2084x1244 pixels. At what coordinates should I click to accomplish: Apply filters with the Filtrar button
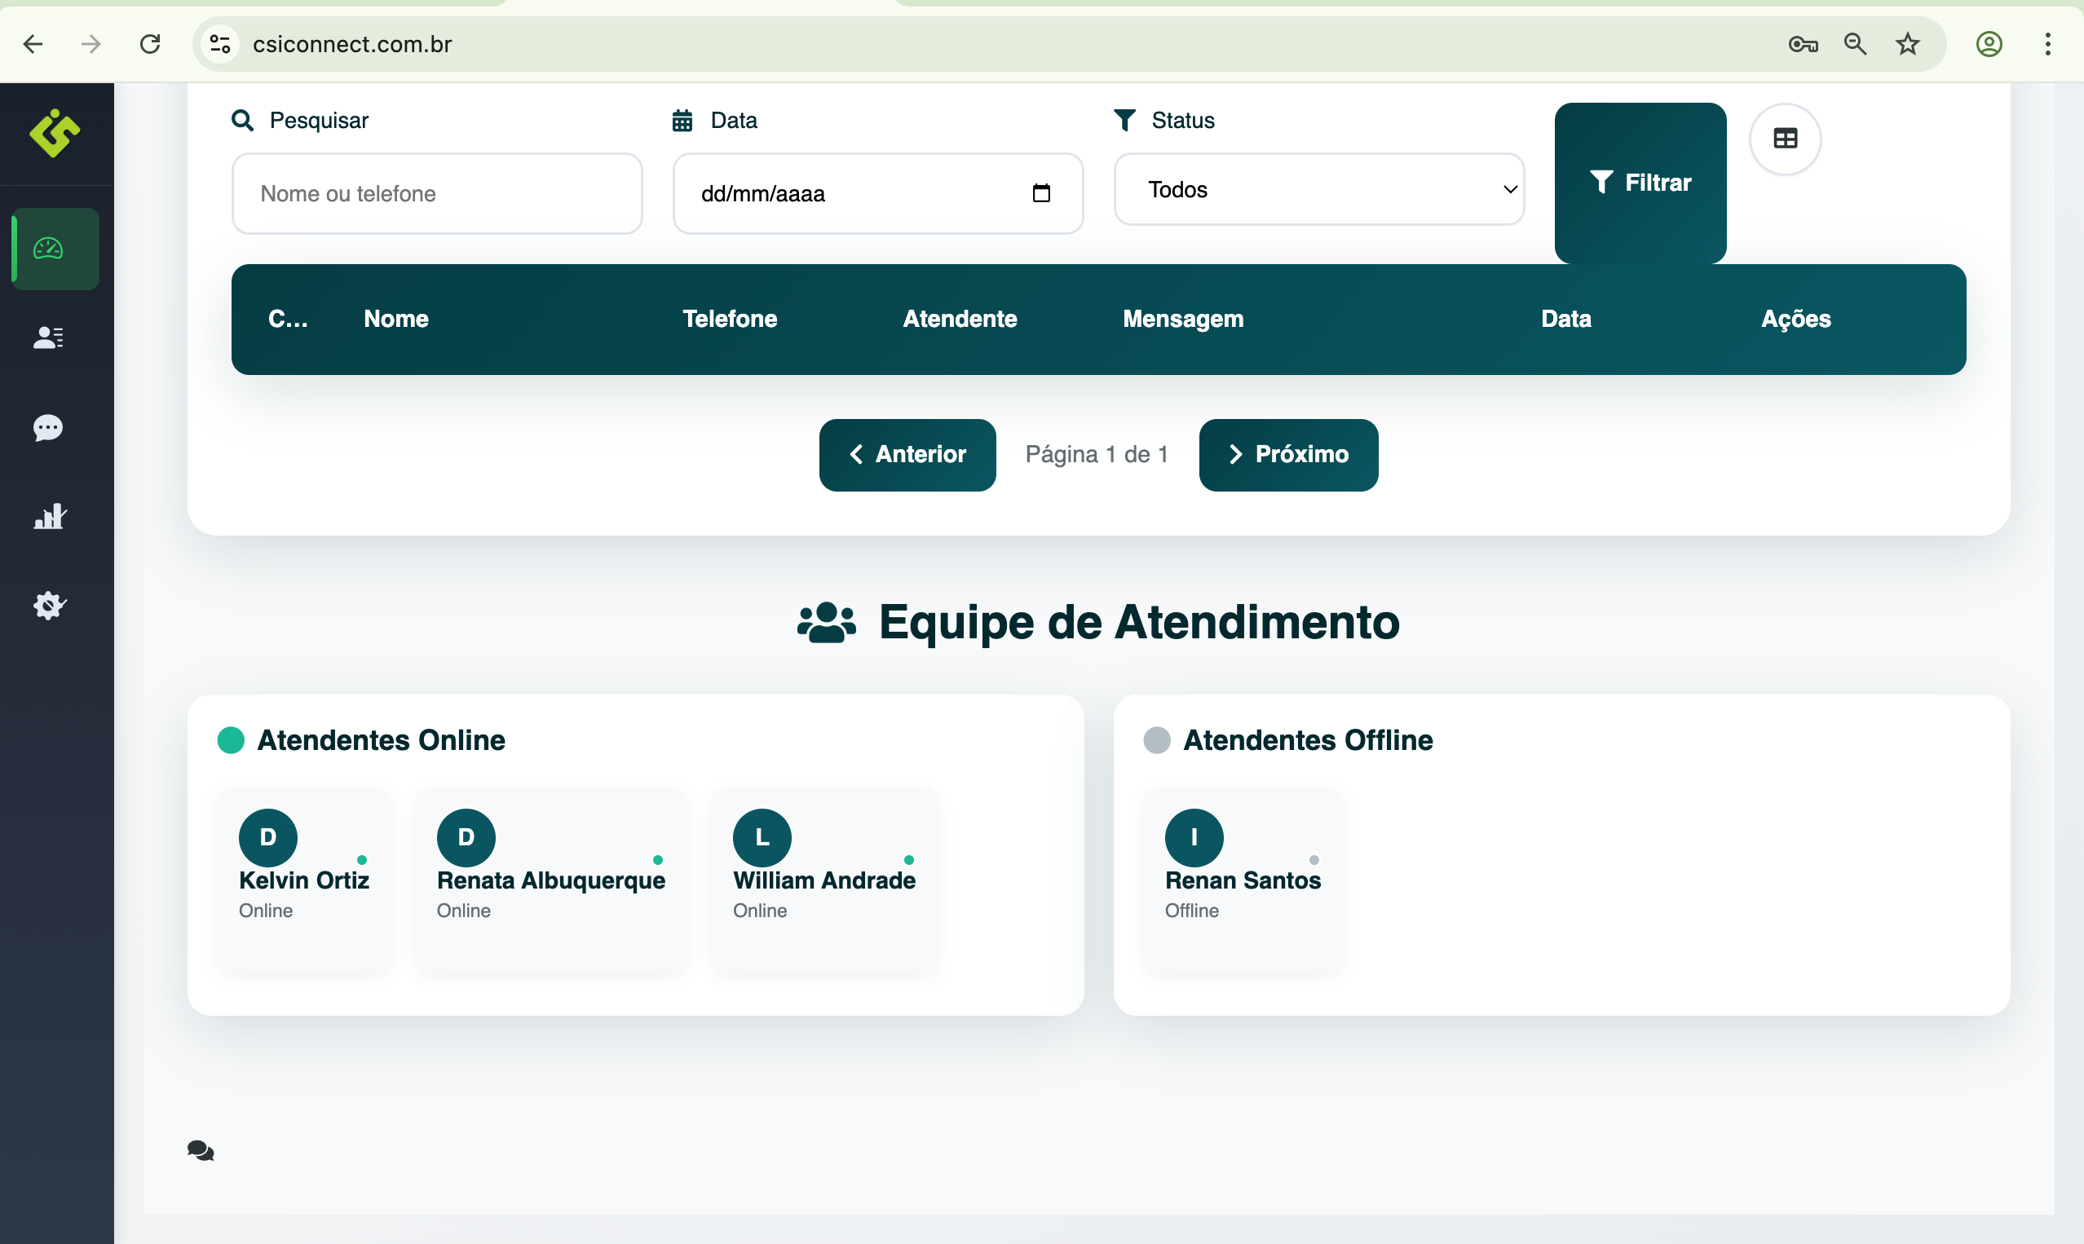[1640, 183]
